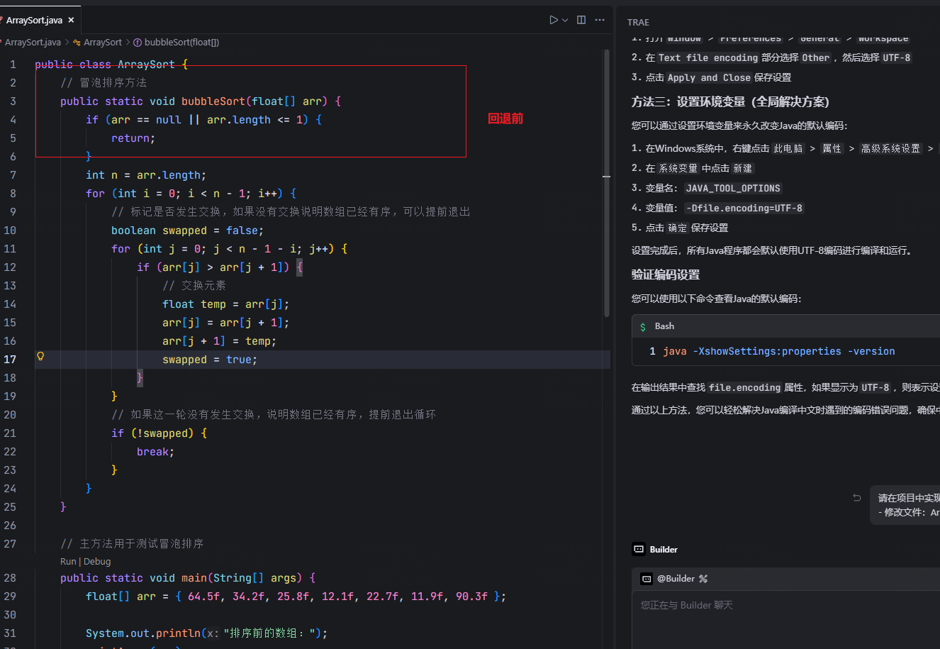This screenshot has height=649, width=940.
Task: Open the editor More Actions ellipsis menu
Action: coord(600,20)
